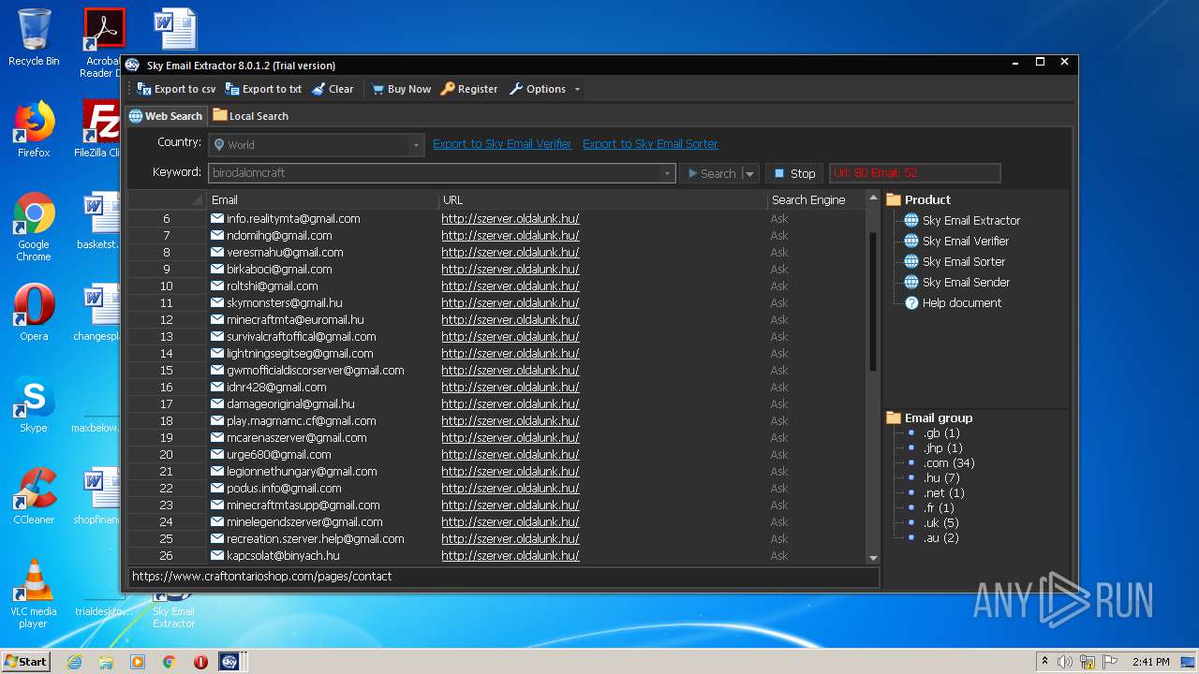Click the Sky Email Extractor title icon
The height and width of the screenshot is (674, 1199).
coord(132,65)
